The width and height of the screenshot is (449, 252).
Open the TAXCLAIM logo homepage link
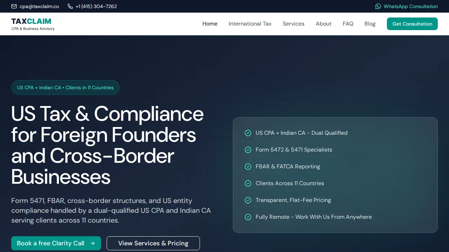[33, 24]
